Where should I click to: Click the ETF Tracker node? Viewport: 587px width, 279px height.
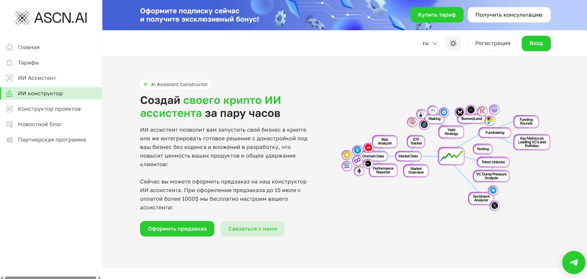416,142
